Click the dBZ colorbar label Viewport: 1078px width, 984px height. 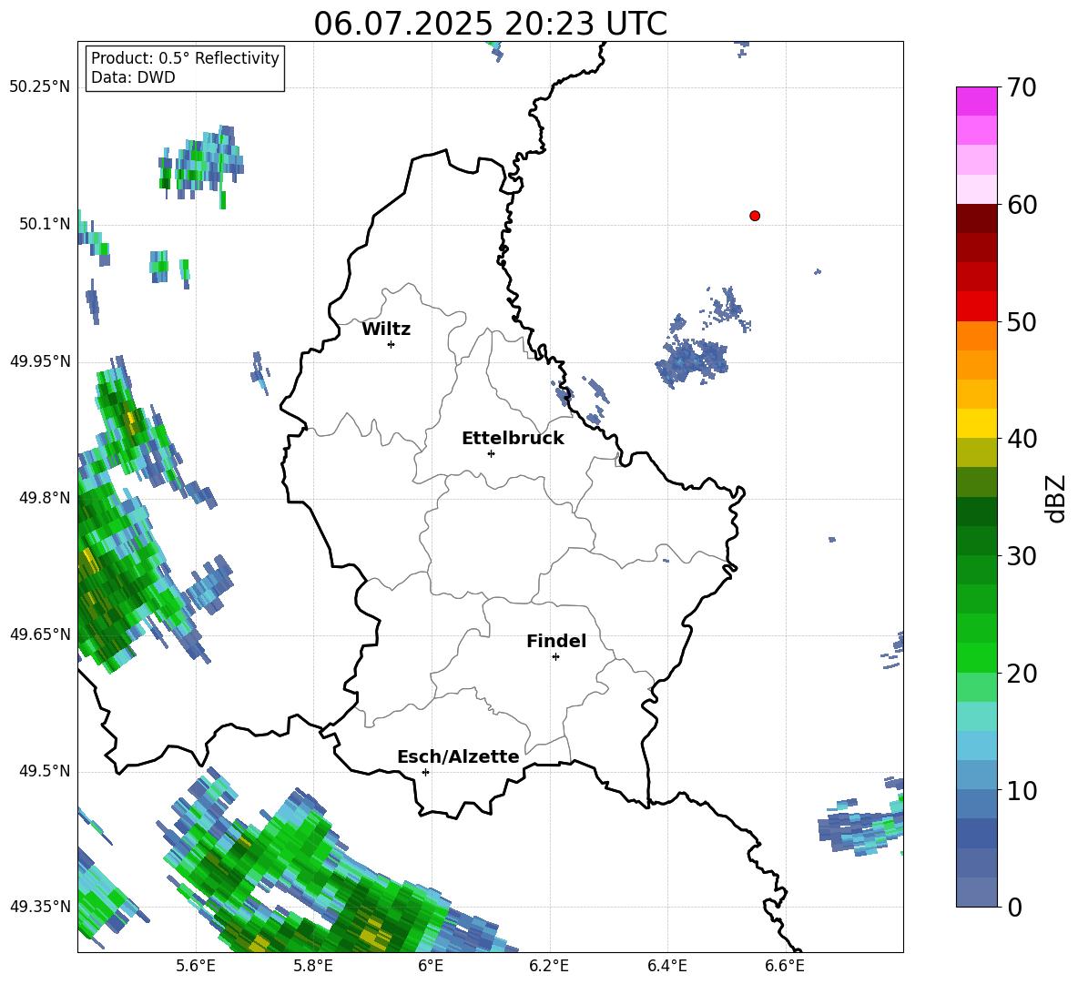coord(1057,498)
